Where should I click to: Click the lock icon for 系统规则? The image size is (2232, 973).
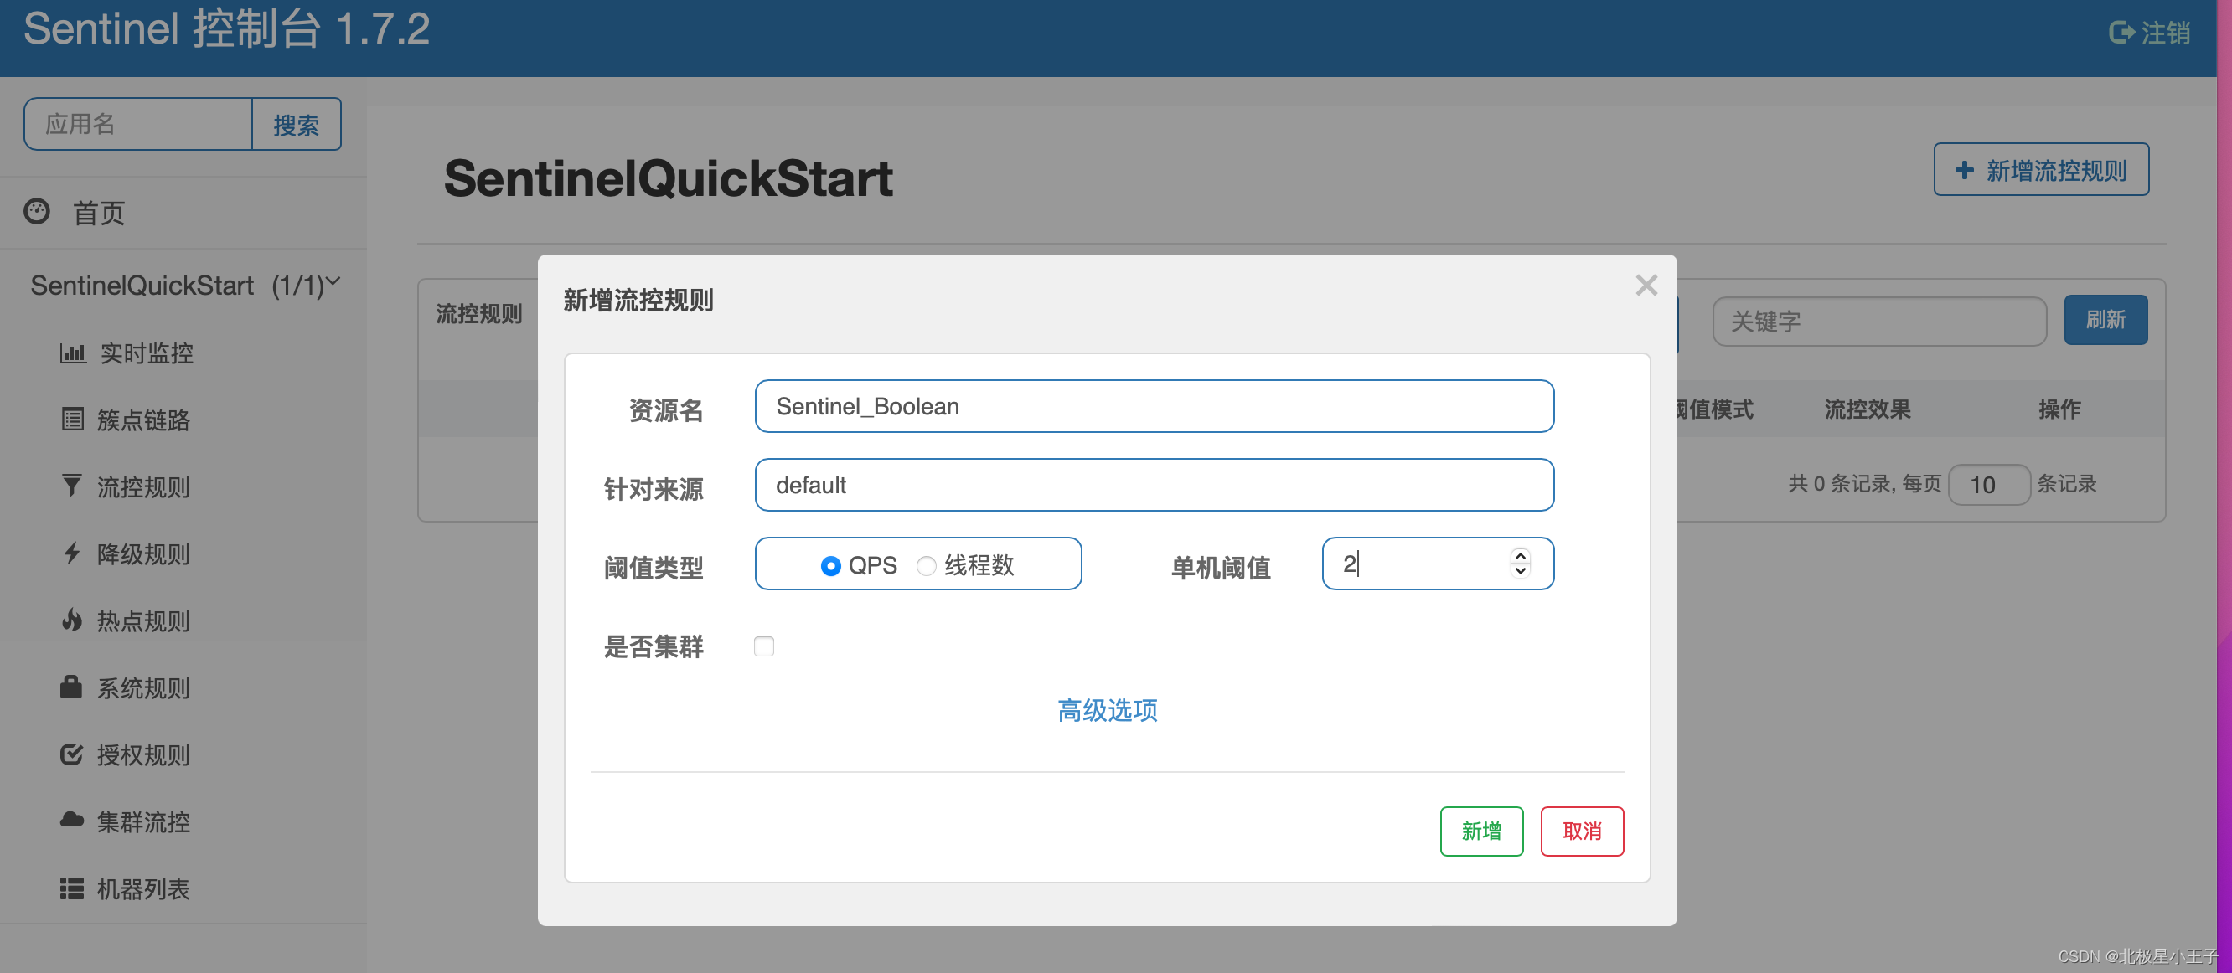[x=71, y=687]
